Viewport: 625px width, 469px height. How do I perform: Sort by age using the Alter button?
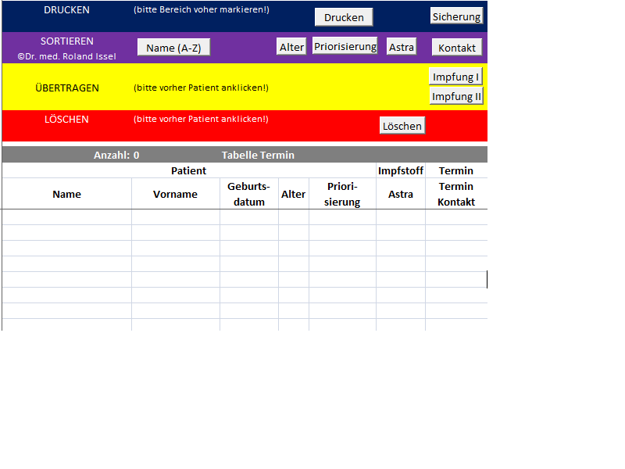coord(291,47)
